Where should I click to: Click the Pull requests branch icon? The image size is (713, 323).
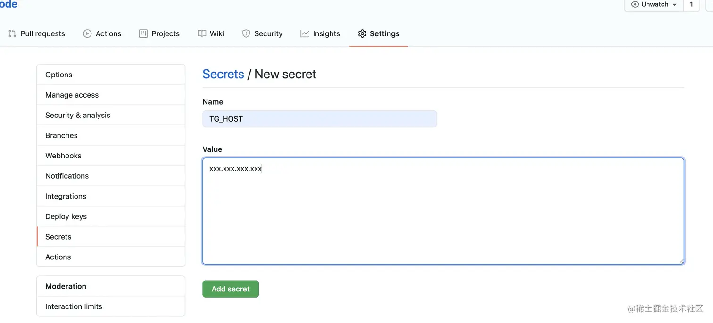click(12, 33)
